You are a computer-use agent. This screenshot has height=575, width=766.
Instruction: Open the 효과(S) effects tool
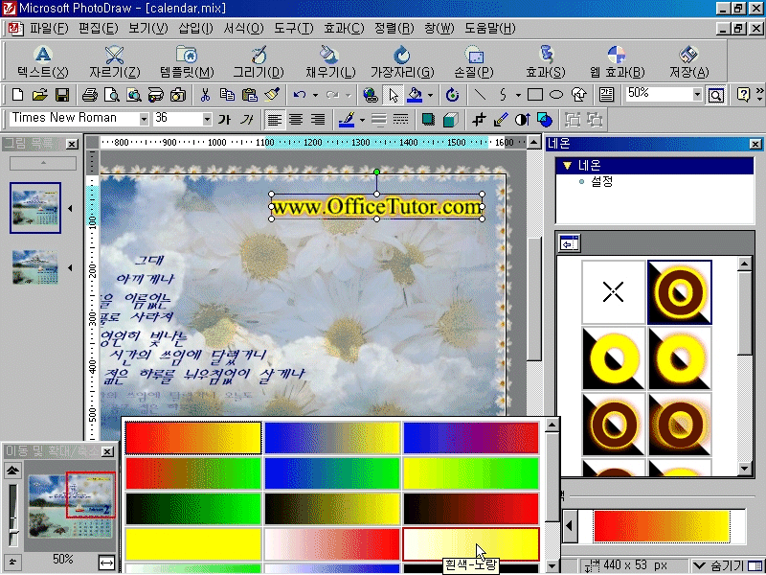coord(545,61)
